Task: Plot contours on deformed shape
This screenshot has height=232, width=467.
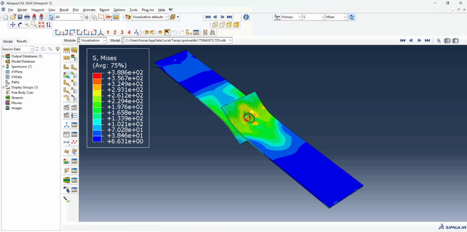Action: coord(67,74)
